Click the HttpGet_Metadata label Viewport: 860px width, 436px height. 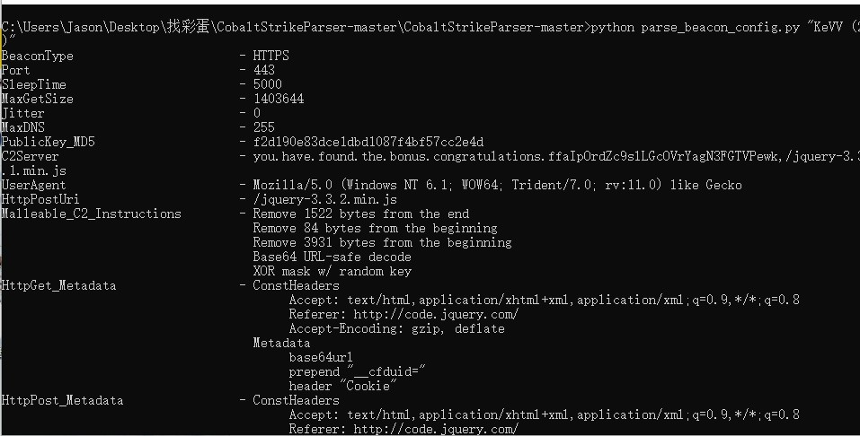pyautogui.click(x=58, y=285)
